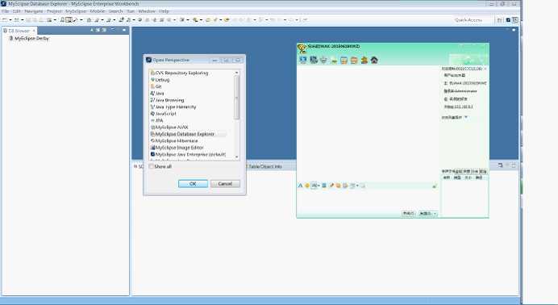The height and width of the screenshot is (305, 558).
Task: Click the Administrator line in chat side panel
Action: (460, 91)
